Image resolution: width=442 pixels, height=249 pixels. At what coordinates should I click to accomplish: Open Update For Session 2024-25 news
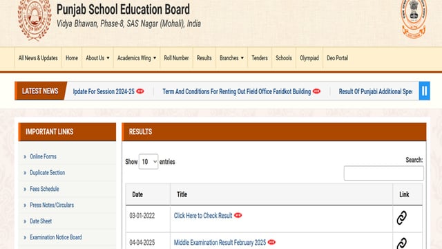click(104, 91)
